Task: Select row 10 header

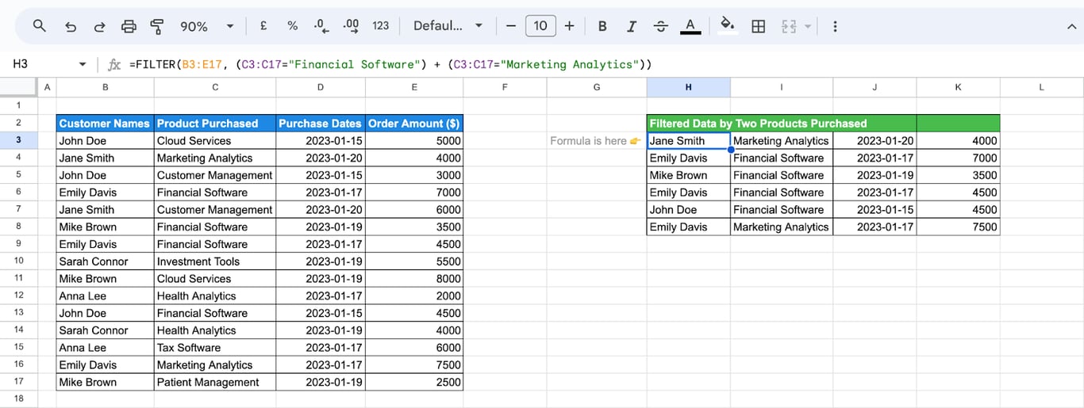Action: coord(18,261)
